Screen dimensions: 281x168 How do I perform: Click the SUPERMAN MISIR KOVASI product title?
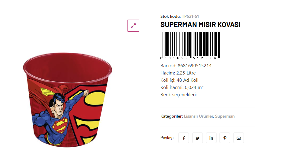coord(200,25)
